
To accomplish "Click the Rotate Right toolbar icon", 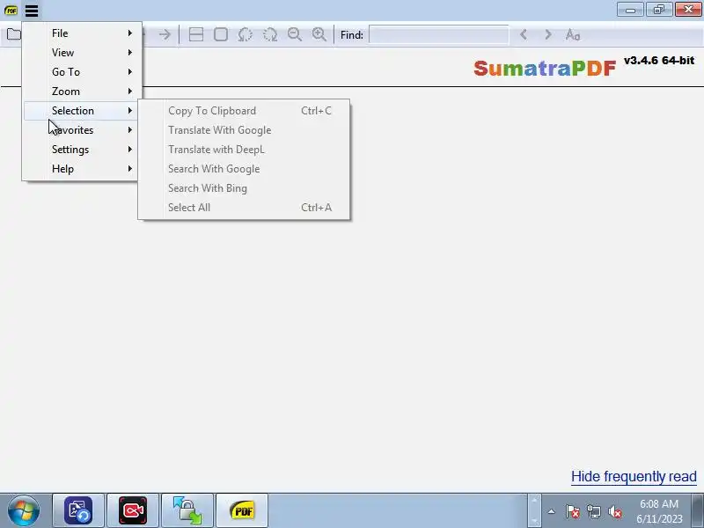I will pyautogui.click(x=270, y=34).
